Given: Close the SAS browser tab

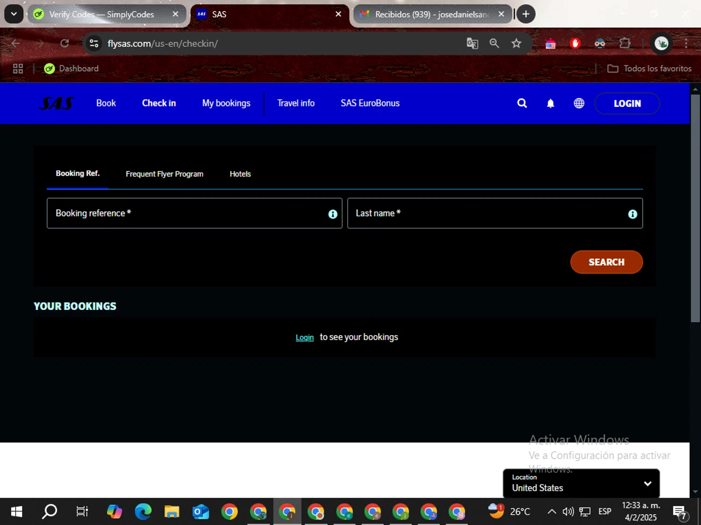Looking at the screenshot, I should (x=338, y=14).
